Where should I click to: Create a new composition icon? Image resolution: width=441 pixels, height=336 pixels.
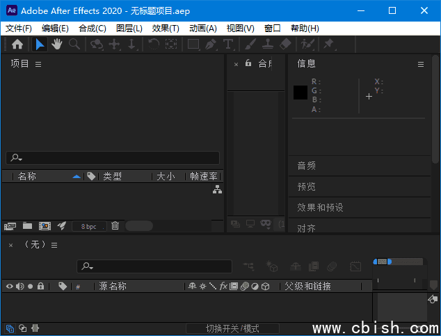tap(45, 226)
